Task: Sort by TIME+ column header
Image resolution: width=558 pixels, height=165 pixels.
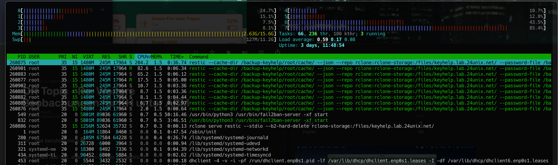Action: point(177,57)
